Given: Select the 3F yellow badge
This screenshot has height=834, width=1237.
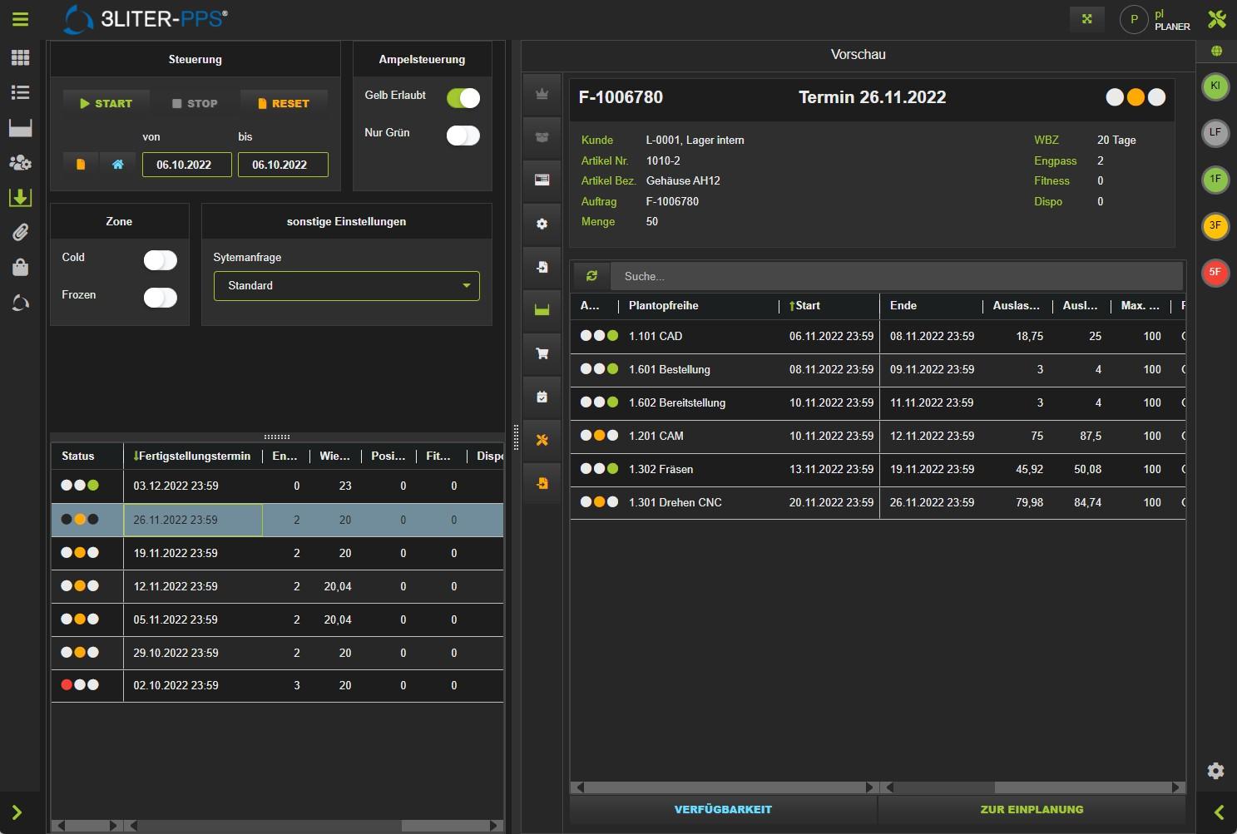Looking at the screenshot, I should click(x=1215, y=226).
